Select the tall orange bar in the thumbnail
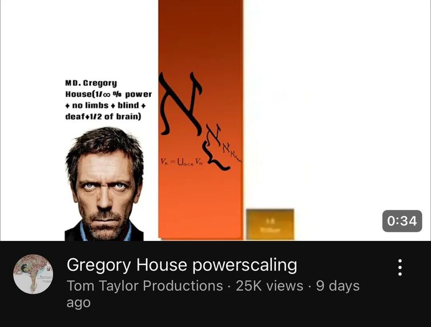 coord(200,119)
